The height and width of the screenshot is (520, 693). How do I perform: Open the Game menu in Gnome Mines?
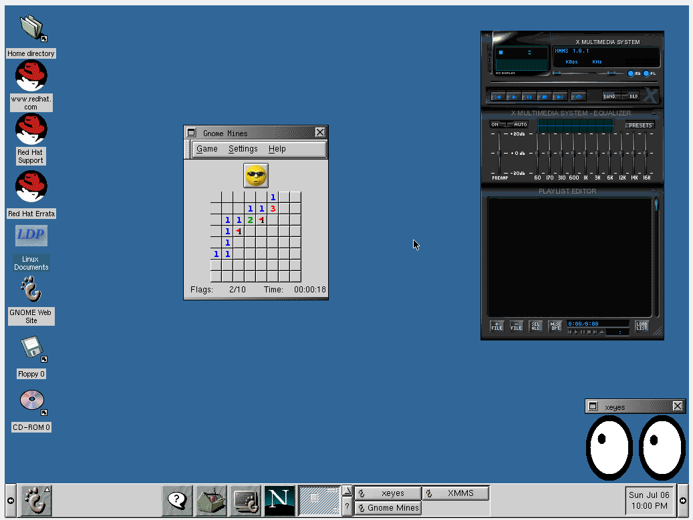(206, 149)
